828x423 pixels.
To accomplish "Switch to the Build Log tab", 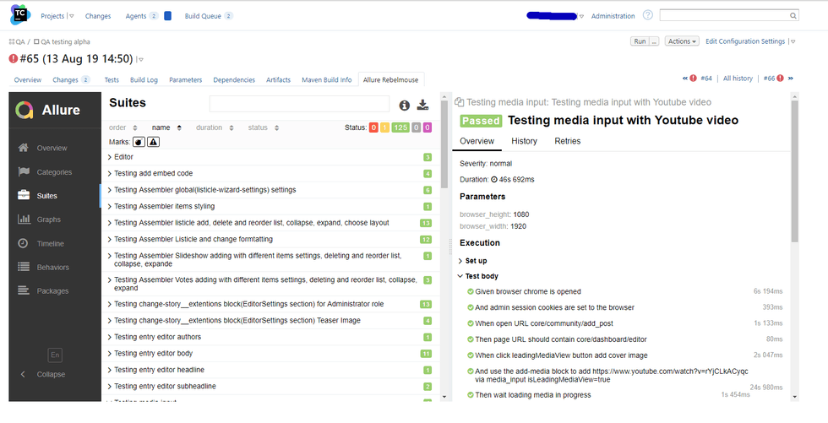I will pos(144,80).
